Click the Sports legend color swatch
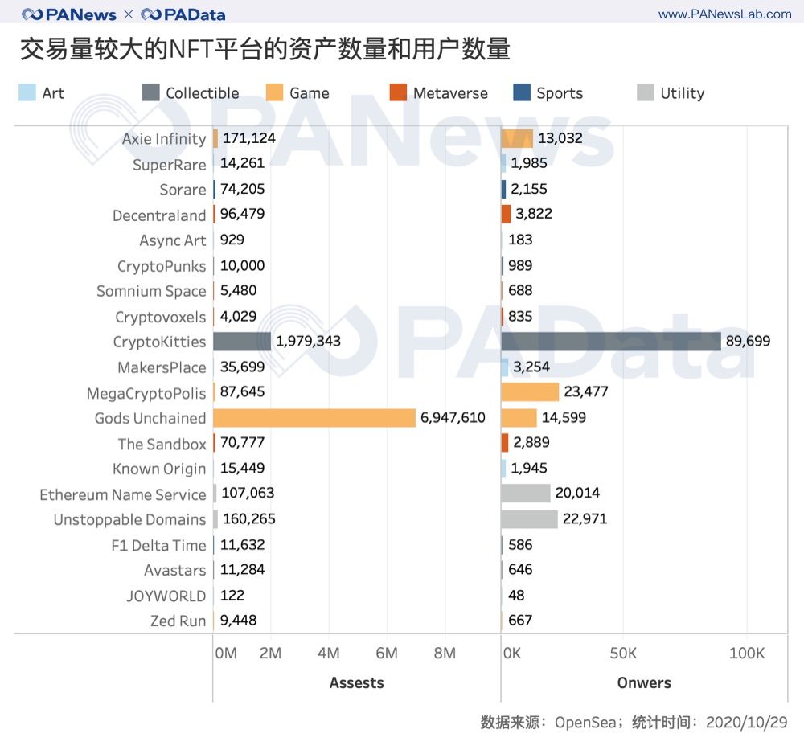 pos(521,92)
